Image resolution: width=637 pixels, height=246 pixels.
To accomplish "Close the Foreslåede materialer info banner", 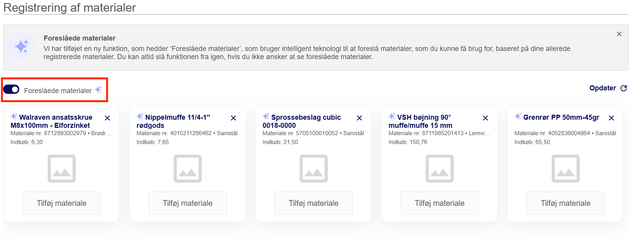I will click(x=619, y=34).
